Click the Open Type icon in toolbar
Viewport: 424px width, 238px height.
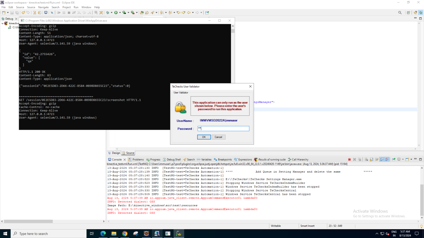pos(142,13)
